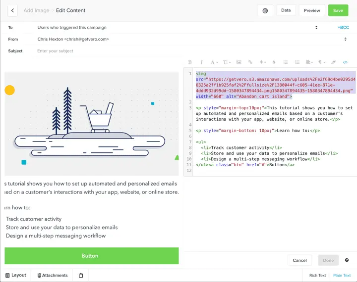Open the help question mark icon
Image resolution: width=357 pixels, height=282 pixels.
click(x=347, y=260)
